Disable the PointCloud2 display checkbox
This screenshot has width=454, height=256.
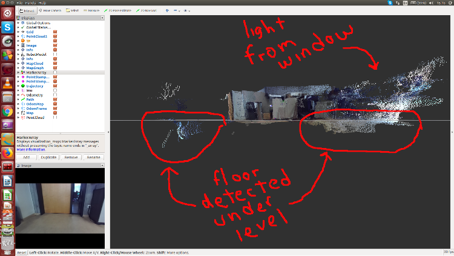[x=55, y=36]
